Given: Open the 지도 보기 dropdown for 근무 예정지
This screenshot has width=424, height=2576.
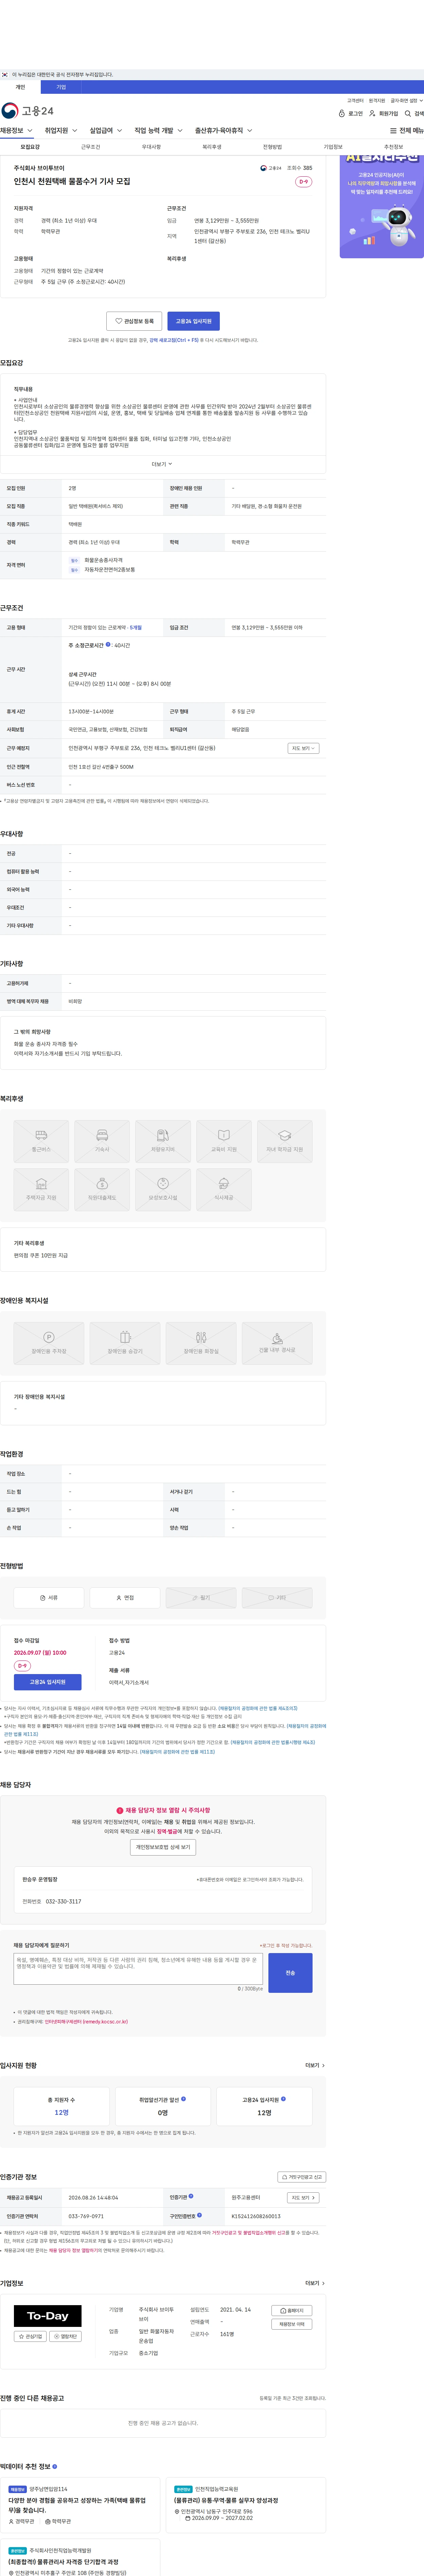Looking at the screenshot, I should (303, 748).
